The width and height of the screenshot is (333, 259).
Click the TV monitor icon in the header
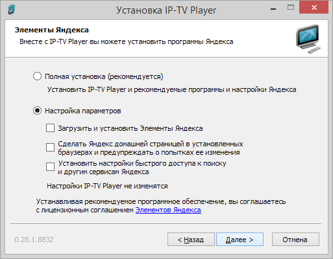pos(308,39)
